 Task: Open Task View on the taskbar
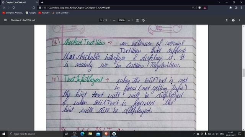(x=66, y=134)
